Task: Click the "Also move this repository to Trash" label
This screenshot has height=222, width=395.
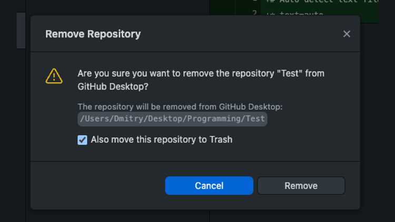Action: (162, 140)
